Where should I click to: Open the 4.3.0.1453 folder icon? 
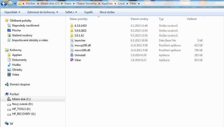(x=72, y=25)
